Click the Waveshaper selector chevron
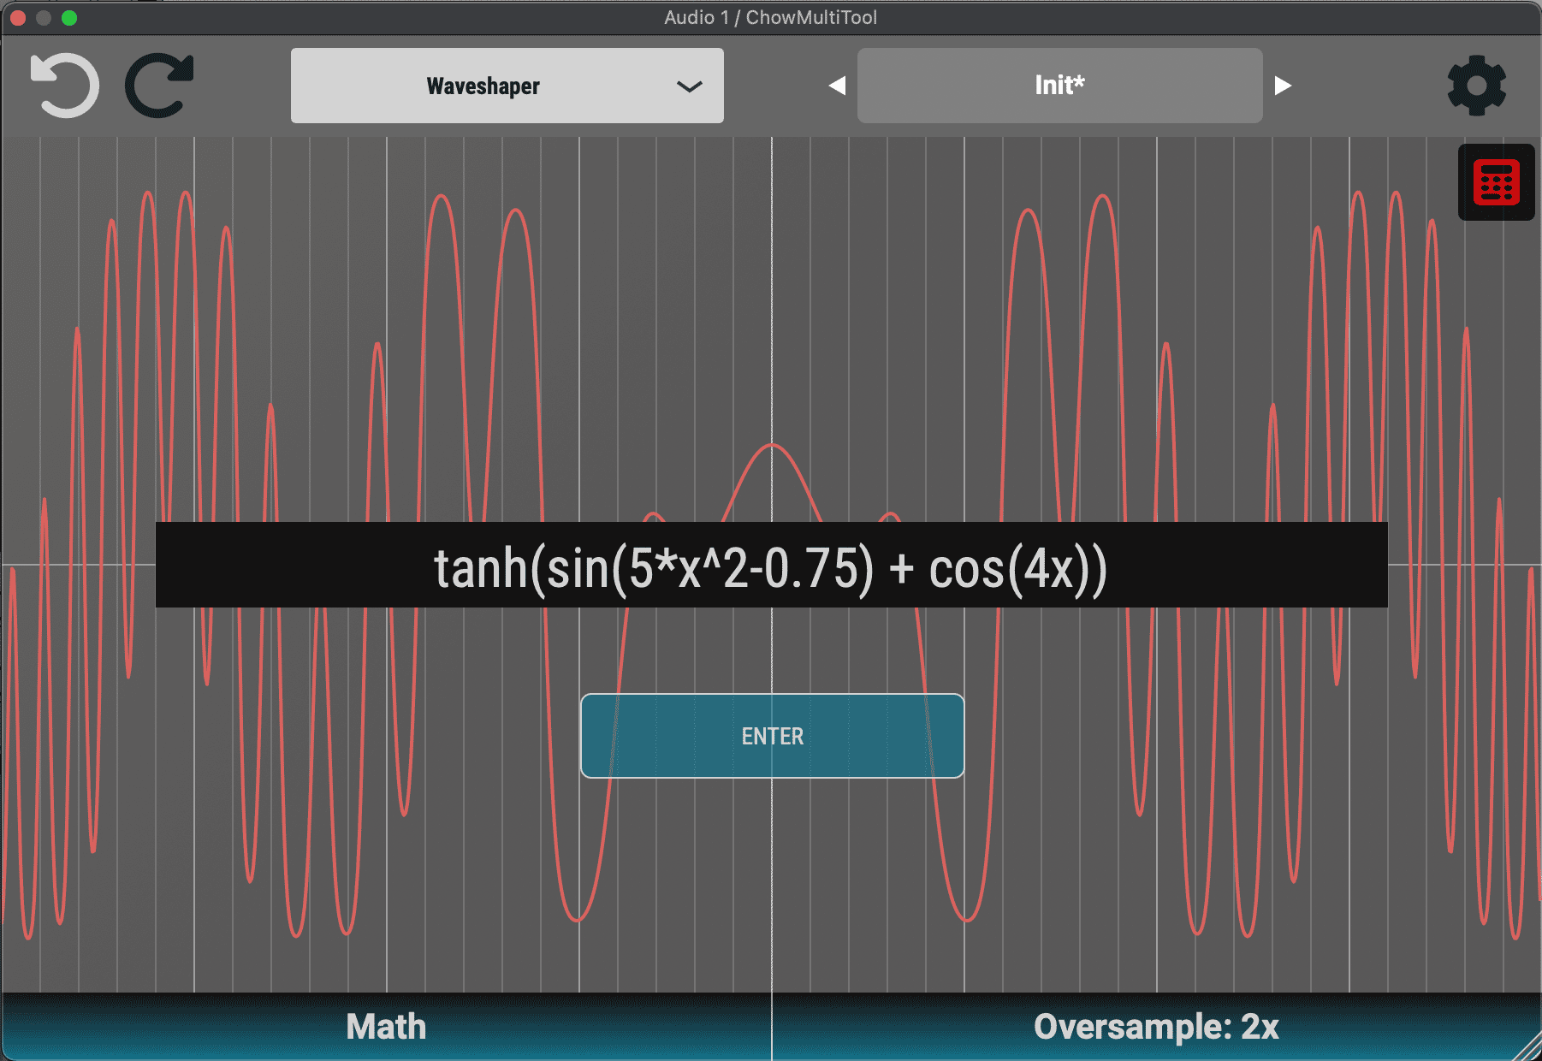This screenshot has height=1061, width=1542. click(x=687, y=86)
